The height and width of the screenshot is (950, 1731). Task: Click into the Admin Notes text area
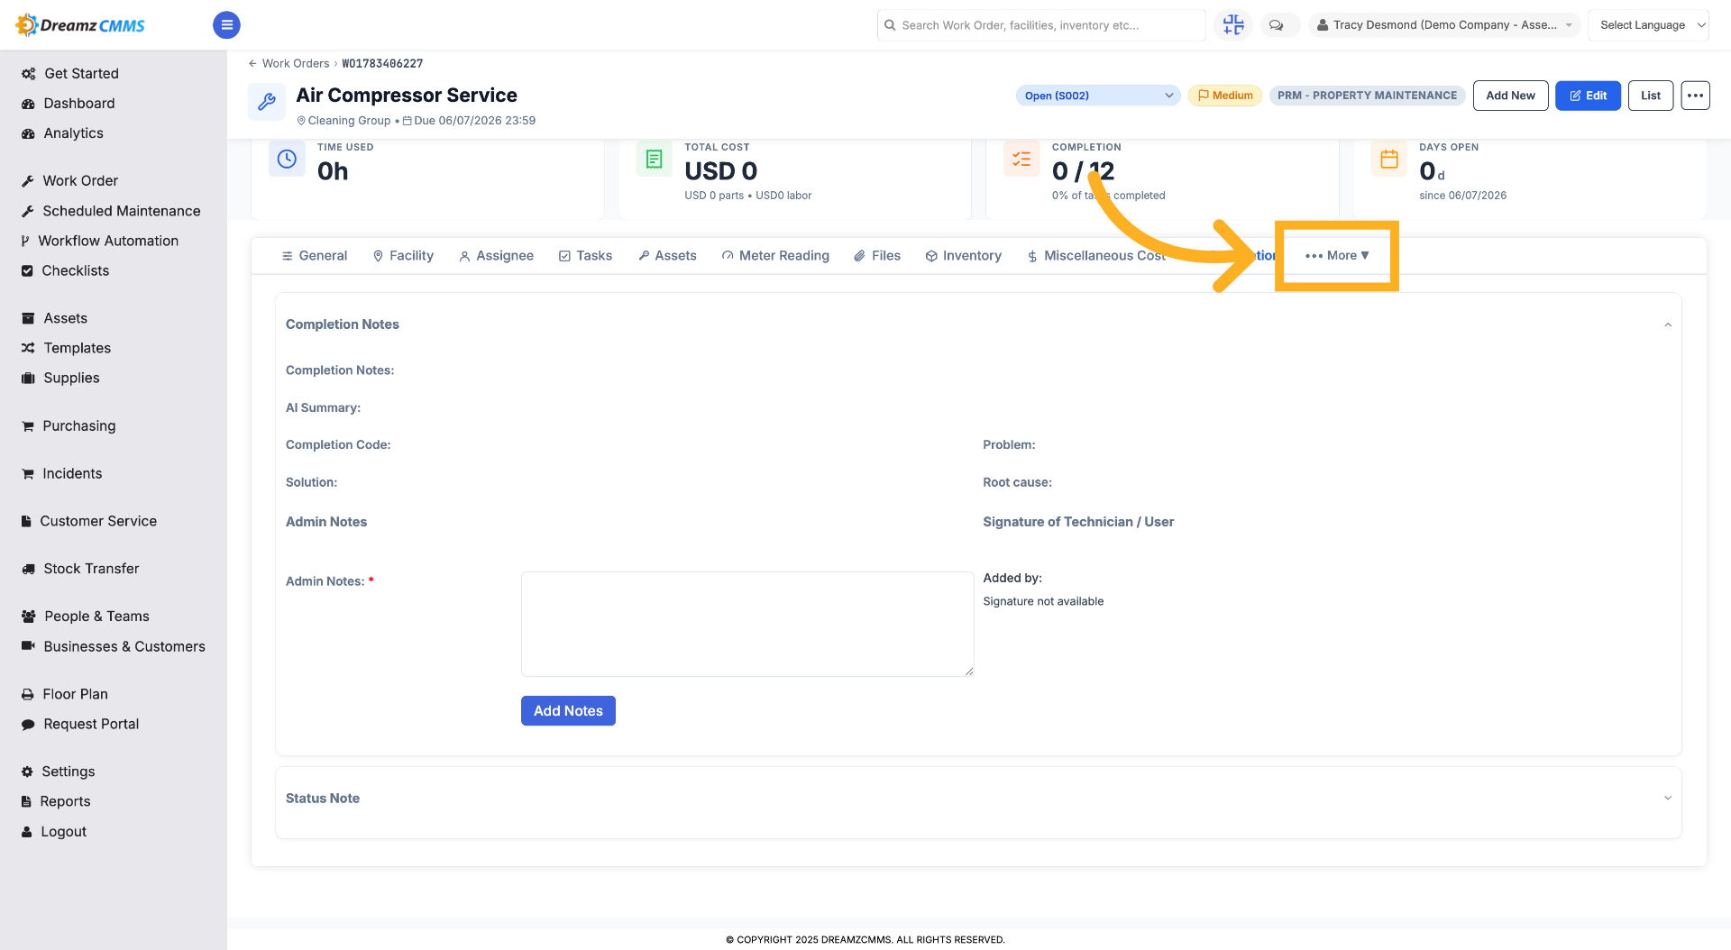[x=747, y=624]
